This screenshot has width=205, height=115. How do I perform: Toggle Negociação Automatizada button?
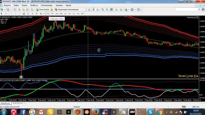click(x=67, y=10)
